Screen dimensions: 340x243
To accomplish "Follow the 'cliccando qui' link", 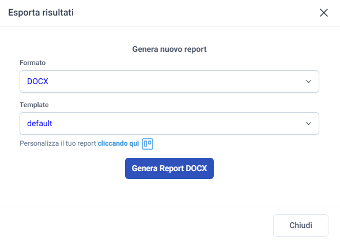I will [x=118, y=143].
